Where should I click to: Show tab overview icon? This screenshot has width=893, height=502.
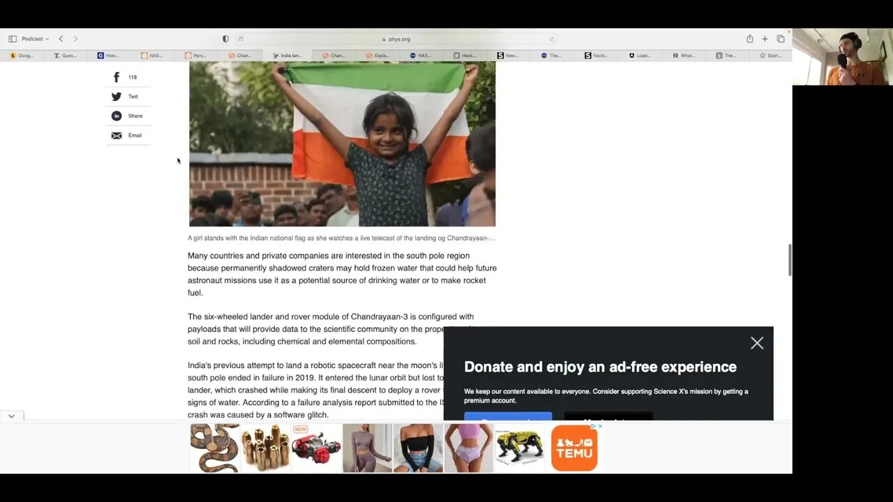click(780, 39)
